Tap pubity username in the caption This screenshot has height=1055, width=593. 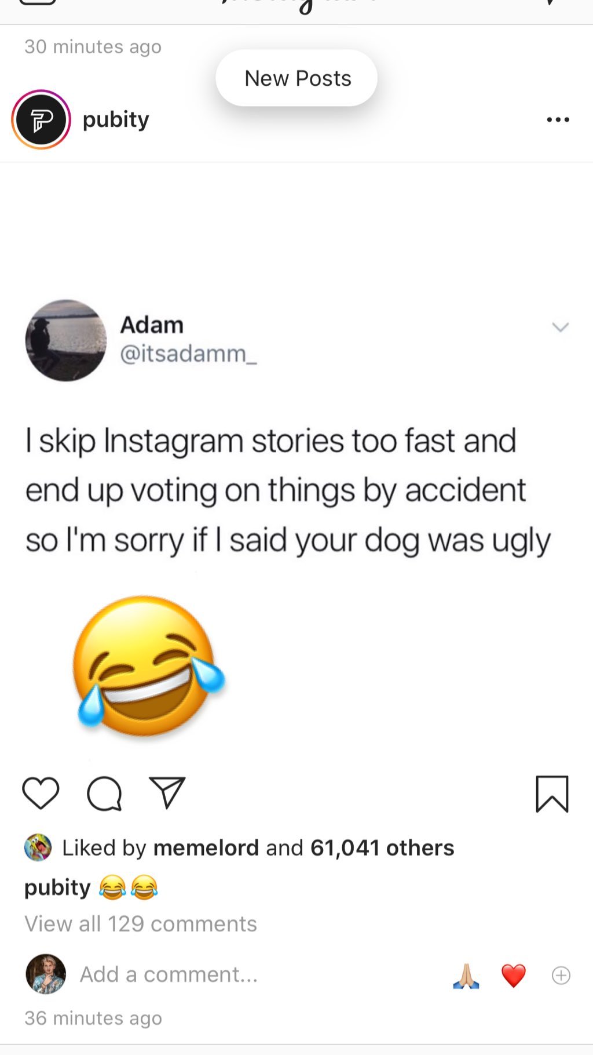pyautogui.click(x=57, y=887)
